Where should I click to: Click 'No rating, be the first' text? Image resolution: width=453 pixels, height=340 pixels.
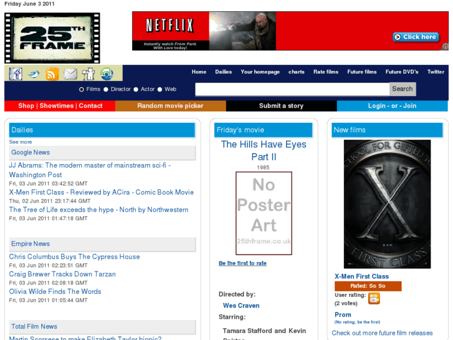(x=357, y=322)
